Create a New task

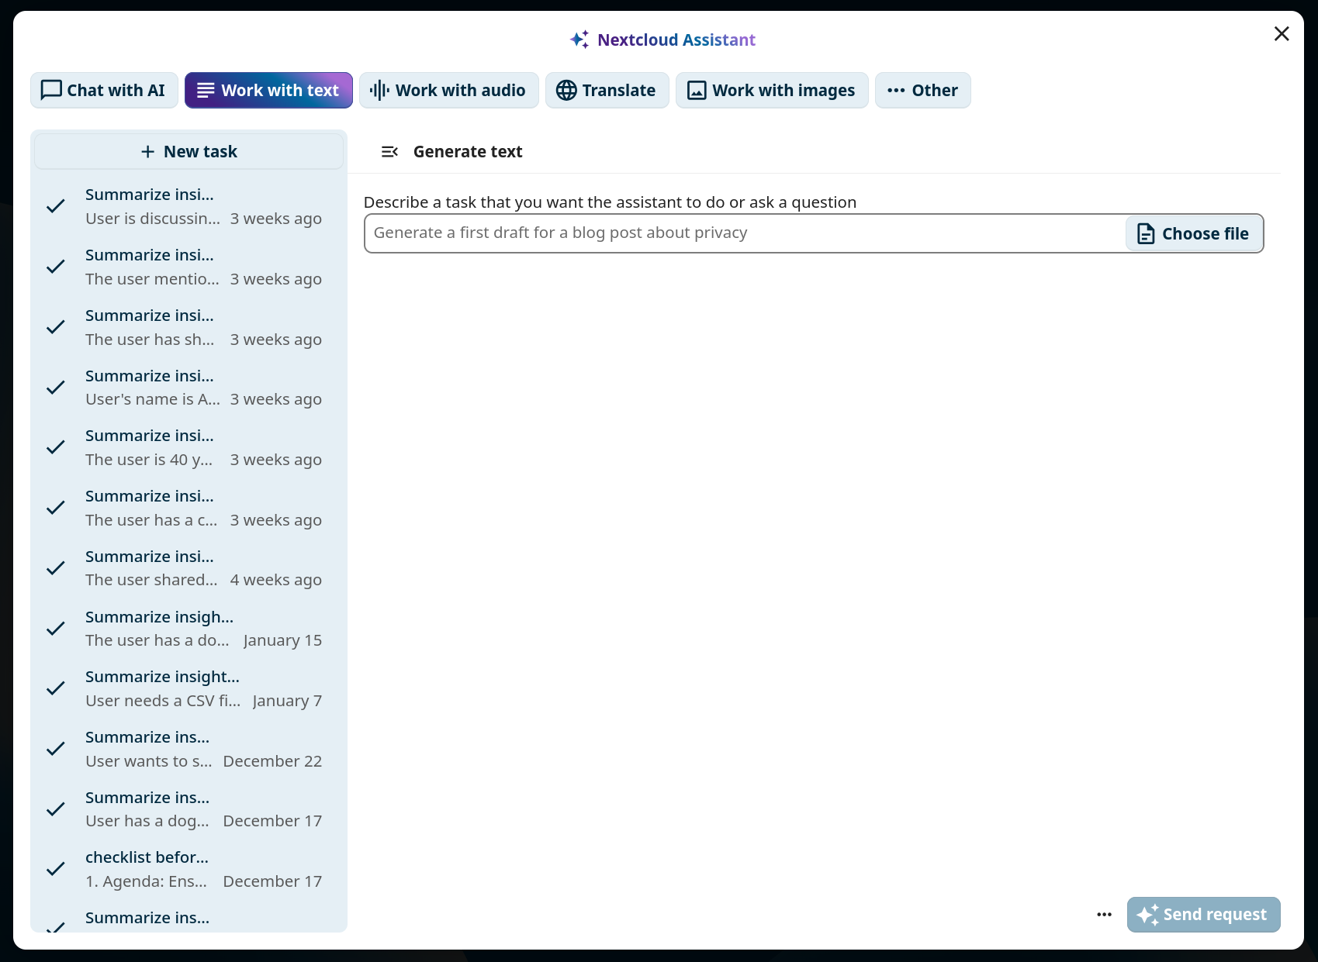coord(189,152)
